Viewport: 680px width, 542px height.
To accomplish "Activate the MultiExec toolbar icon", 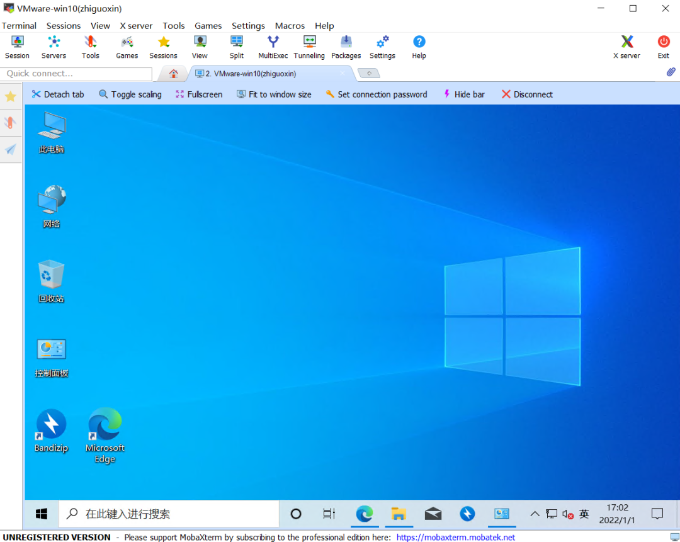I will (273, 47).
